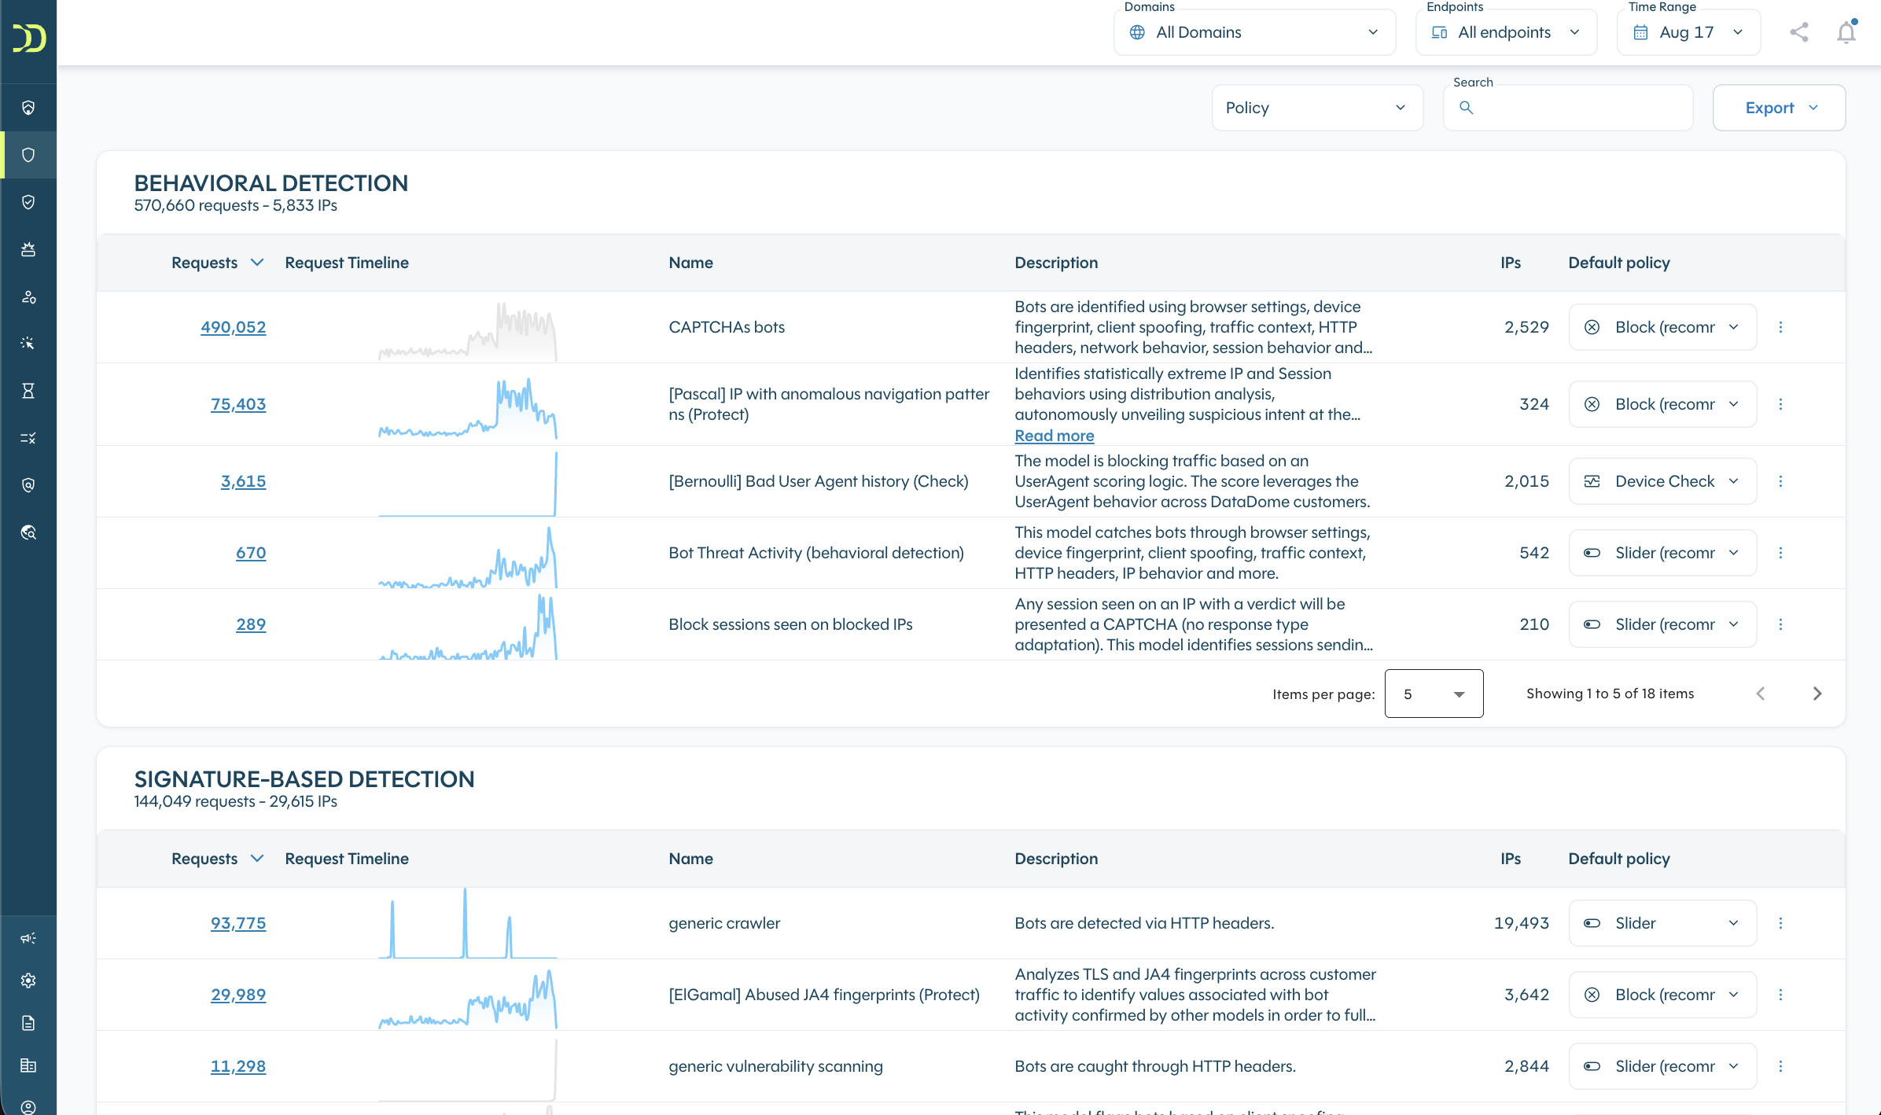
Task: Open the megaphone announcements icon
Action: [x=28, y=938]
